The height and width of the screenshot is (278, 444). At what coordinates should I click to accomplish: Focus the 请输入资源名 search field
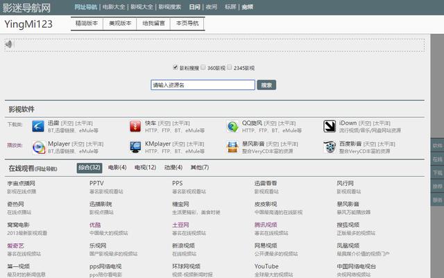click(x=203, y=85)
